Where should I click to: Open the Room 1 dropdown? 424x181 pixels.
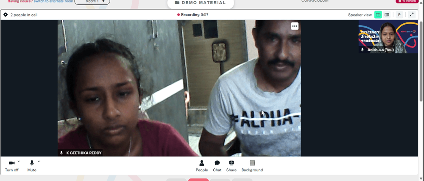[x=92, y=2]
